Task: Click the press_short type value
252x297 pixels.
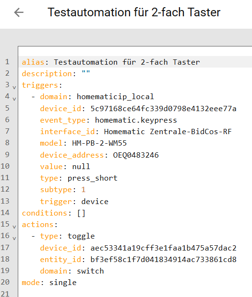Action: click(93, 178)
